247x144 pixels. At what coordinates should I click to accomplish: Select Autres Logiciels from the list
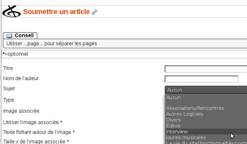(x=206, y=114)
